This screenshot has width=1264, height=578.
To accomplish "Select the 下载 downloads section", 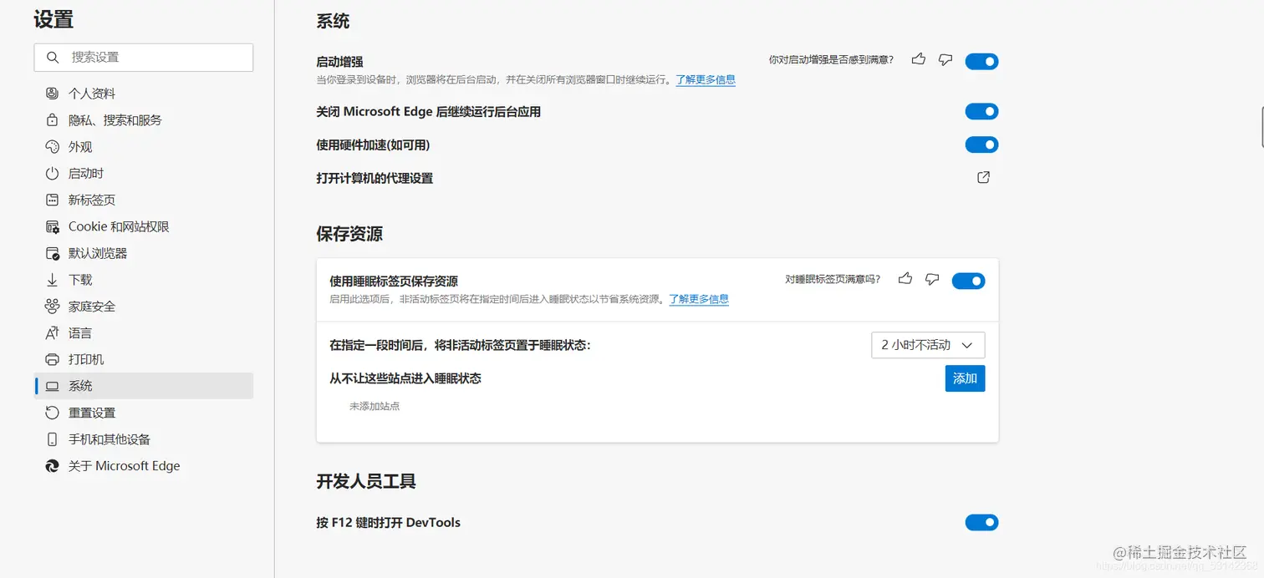I will tap(80, 279).
